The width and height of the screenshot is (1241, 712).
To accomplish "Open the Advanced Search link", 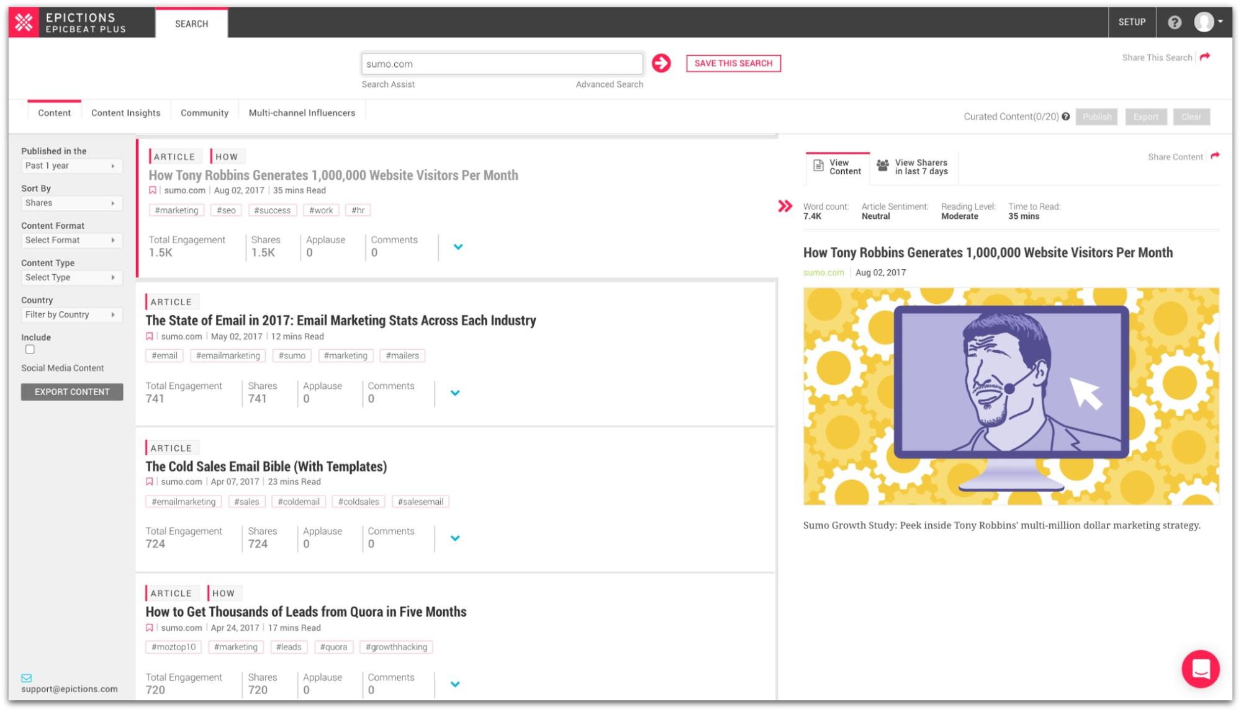I will pos(609,84).
